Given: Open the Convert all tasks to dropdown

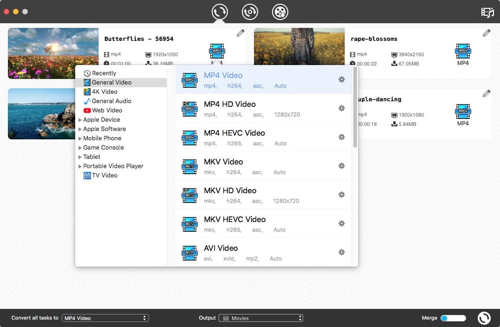Looking at the screenshot, I should [x=105, y=318].
